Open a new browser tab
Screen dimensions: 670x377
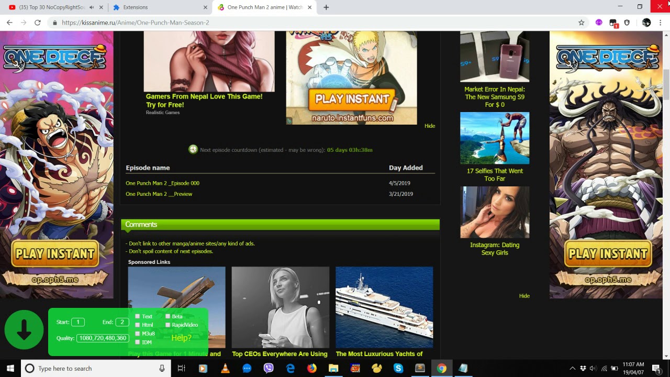pos(326,7)
